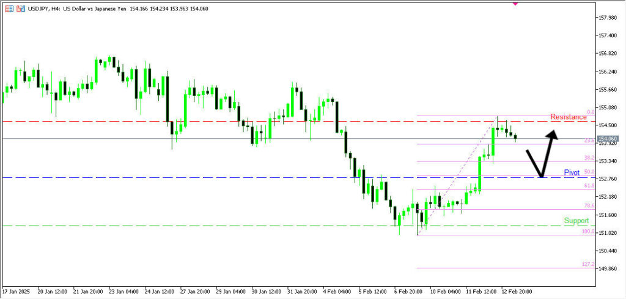
Task: Click the 12 Feb 20:00 time label
Action: pos(517,291)
